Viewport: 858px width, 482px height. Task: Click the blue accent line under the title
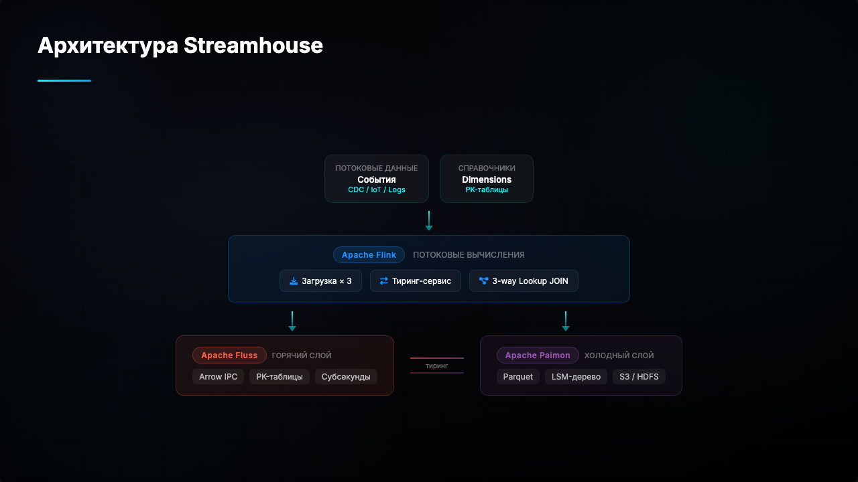64,80
